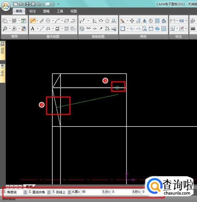Select the Rotate tool

[151, 21]
